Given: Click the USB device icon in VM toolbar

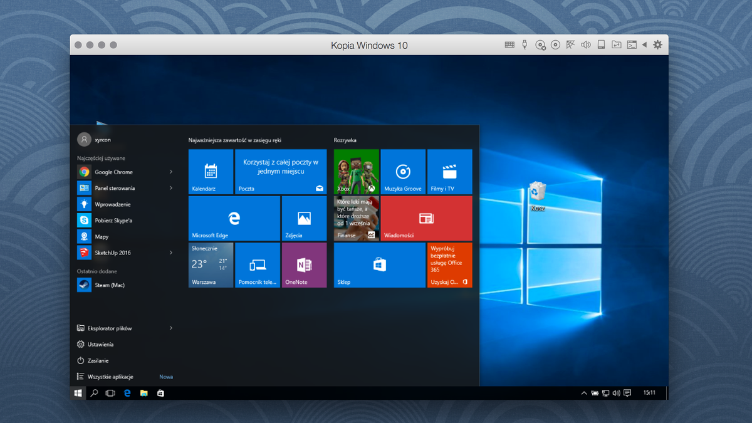Looking at the screenshot, I should (525, 45).
